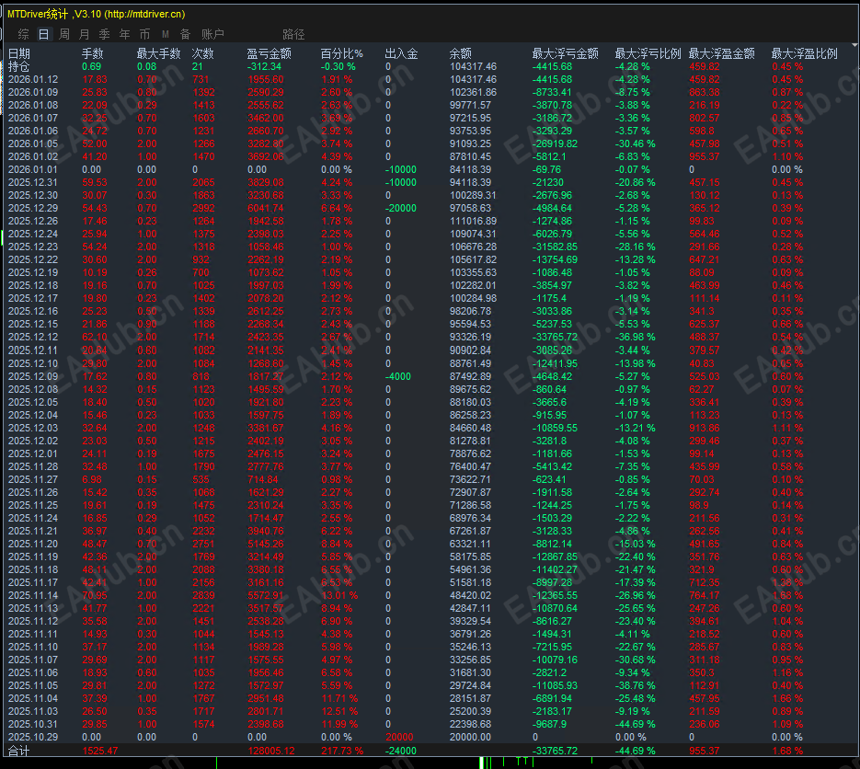Select the 2026.01.09 date row
The image size is (860, 769).
(x=33, y=92)
